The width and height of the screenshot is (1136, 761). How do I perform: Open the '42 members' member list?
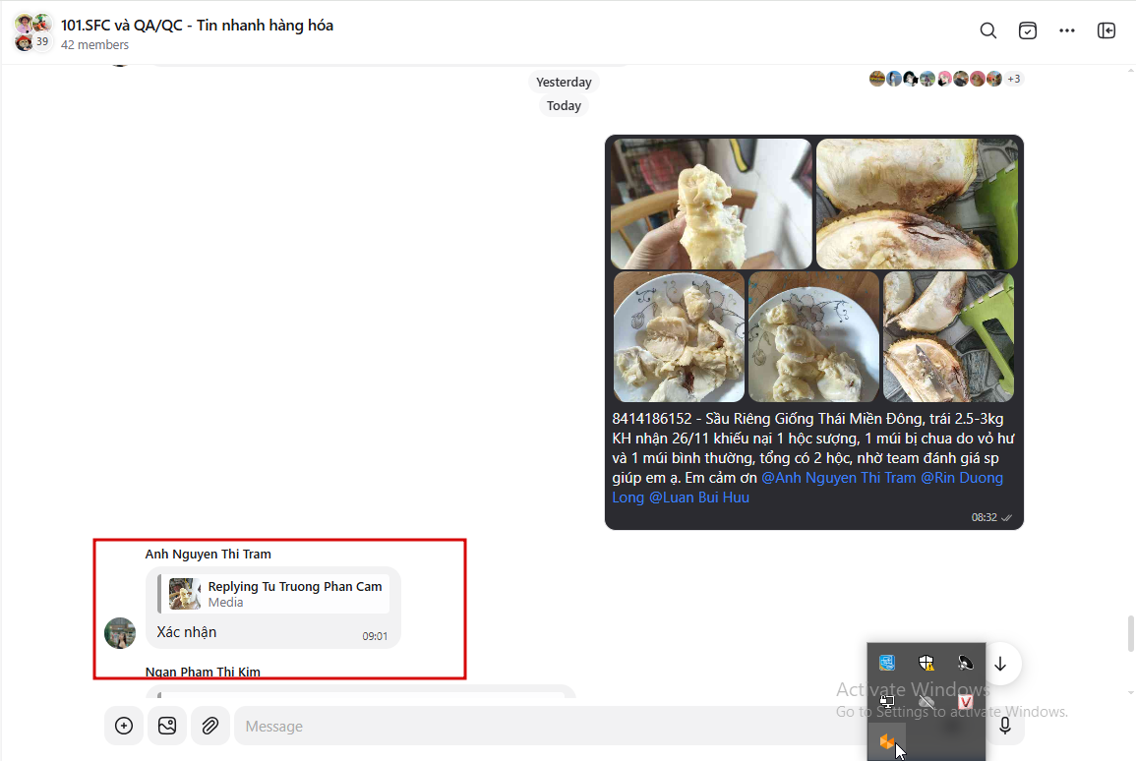(x=94, y=45)
